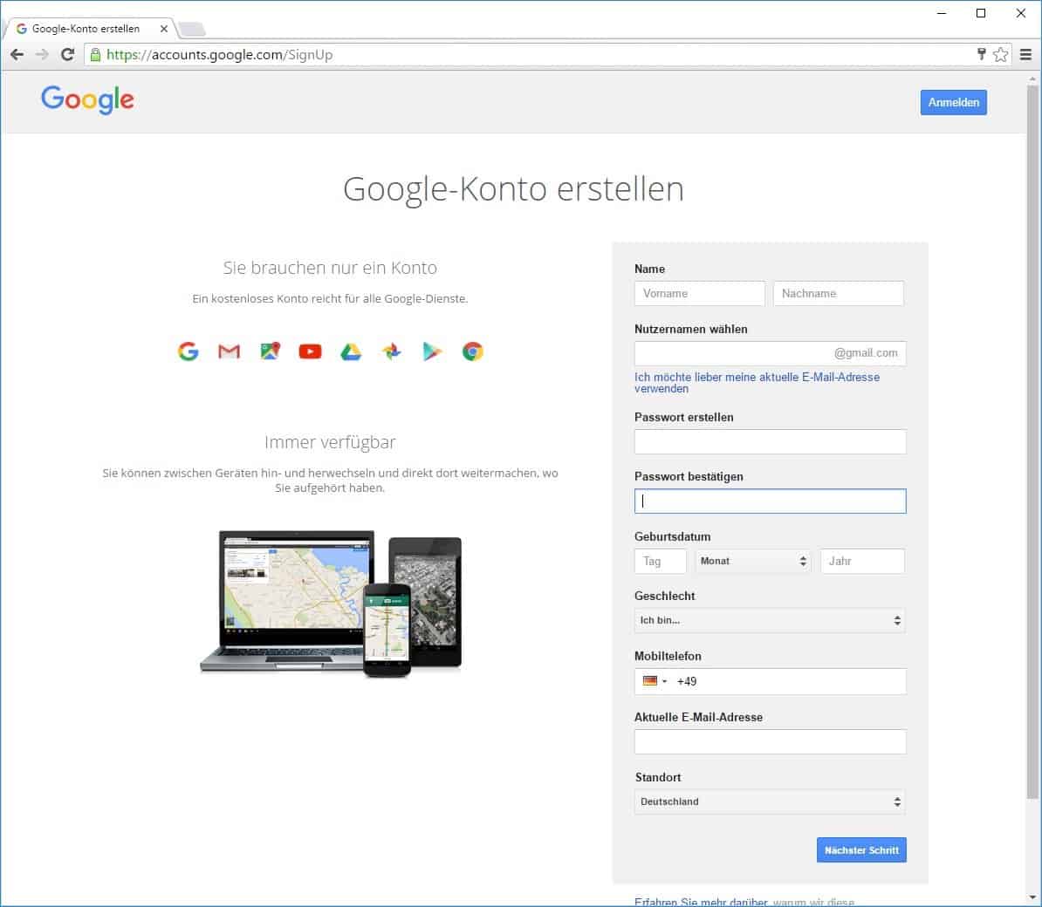
Task: Click the Nächster Schritt button
Action: pos(861,850)
